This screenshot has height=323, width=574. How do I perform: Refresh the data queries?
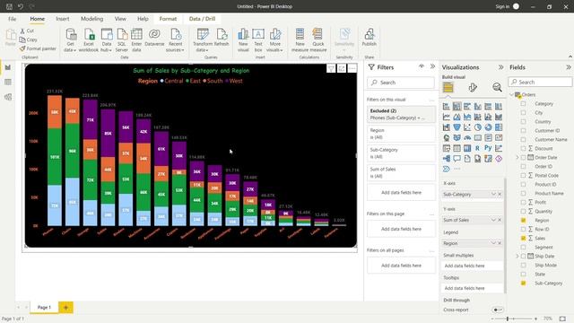coord(222,38)
